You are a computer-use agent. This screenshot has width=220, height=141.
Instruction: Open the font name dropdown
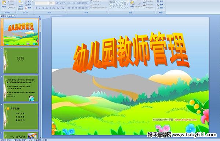pos(48,3)
